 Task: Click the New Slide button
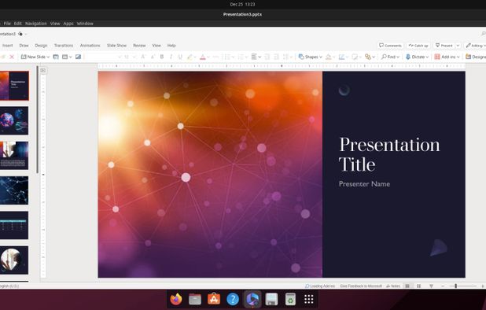[33, 57]
